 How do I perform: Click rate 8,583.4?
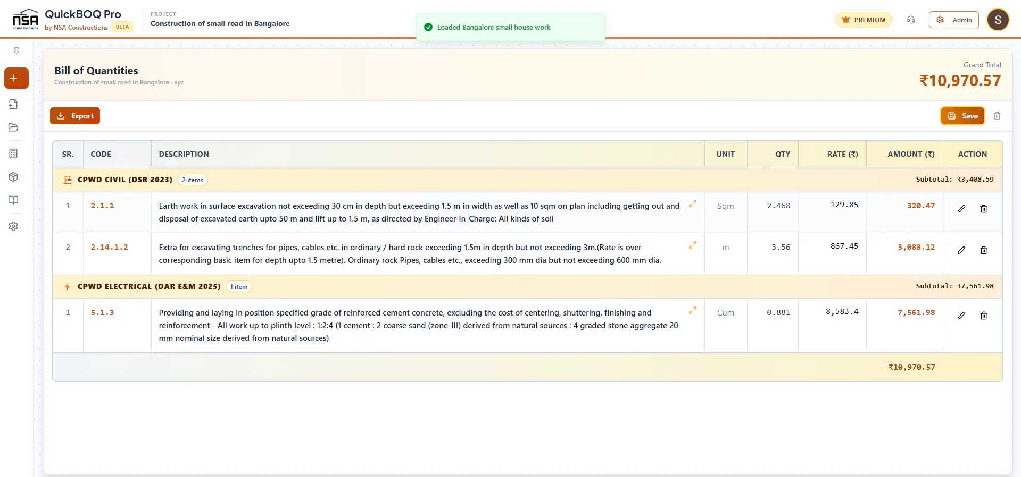pyautogui.click(x=842, y=311)
